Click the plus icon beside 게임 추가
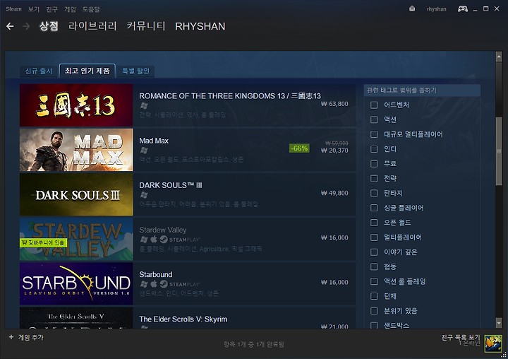This screenshot has width=508, height=359. pos(11,337)
